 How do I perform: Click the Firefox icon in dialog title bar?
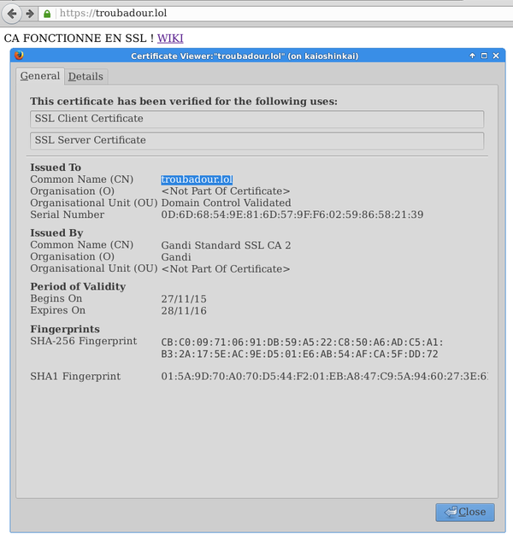(19, 56)
